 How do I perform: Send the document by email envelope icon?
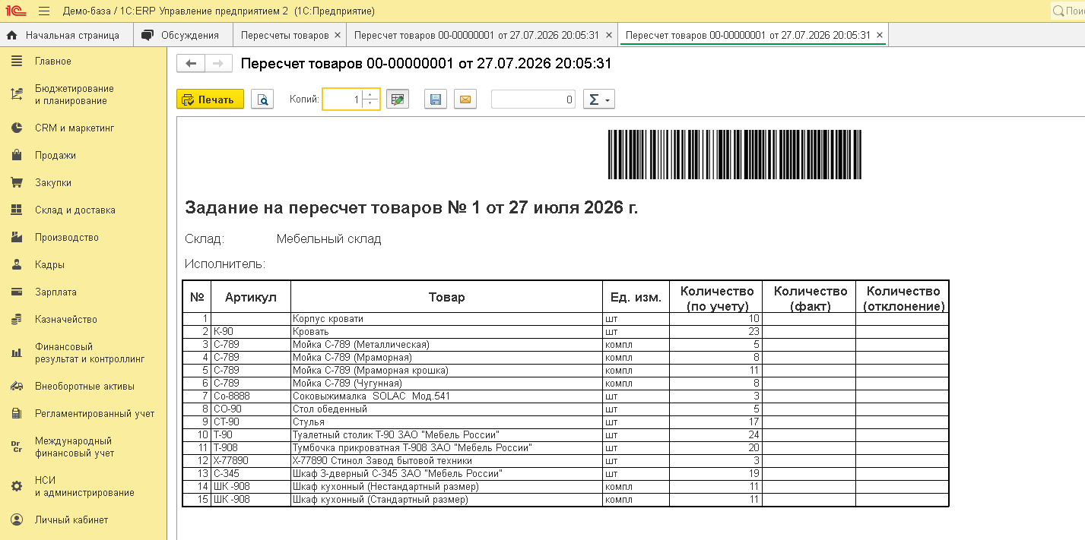(x=465, y=99)
